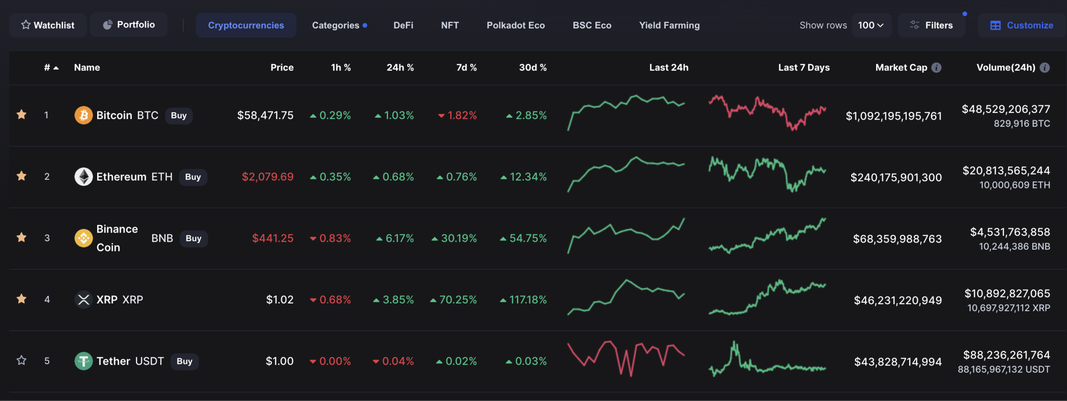Sort by the # rank column
The image size is (1067, 401).
[x=51, y=68]
